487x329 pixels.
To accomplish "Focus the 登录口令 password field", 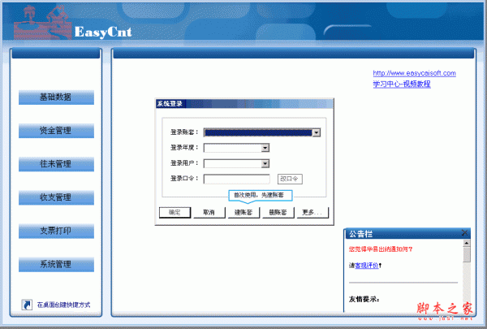I will 237,179.
